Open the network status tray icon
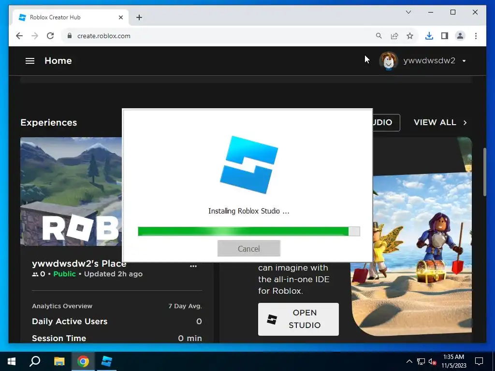The height and width of the screenshot is (371, 495). click(421, 361)
